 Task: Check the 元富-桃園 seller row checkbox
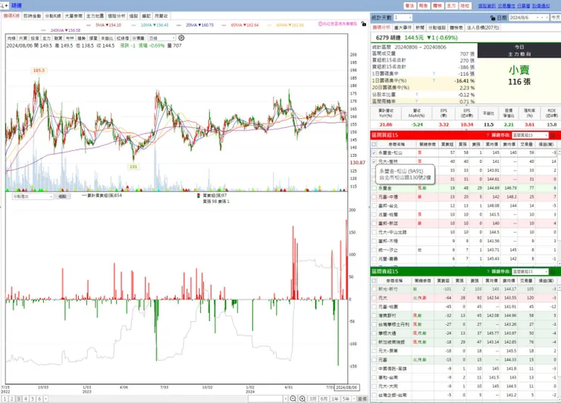pyautogui.click(x=374, y=307)
